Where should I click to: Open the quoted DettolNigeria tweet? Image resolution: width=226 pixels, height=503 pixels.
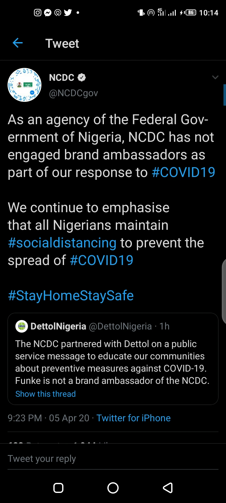coord(113,359)
